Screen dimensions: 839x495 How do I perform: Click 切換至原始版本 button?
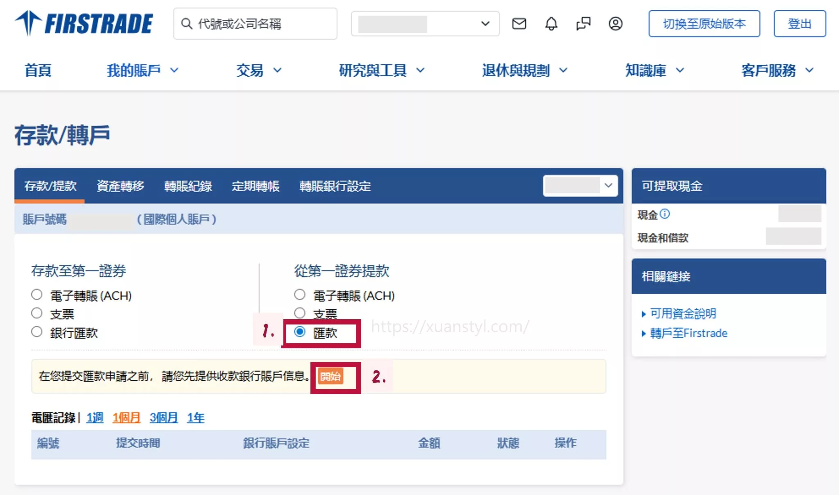point(704,24)
